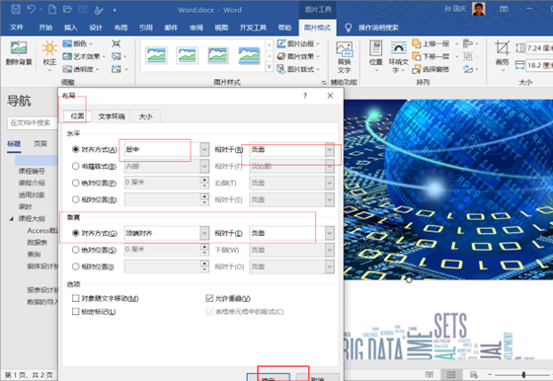Switch to 文字环绕 tab in dialog

pos(112,116)
